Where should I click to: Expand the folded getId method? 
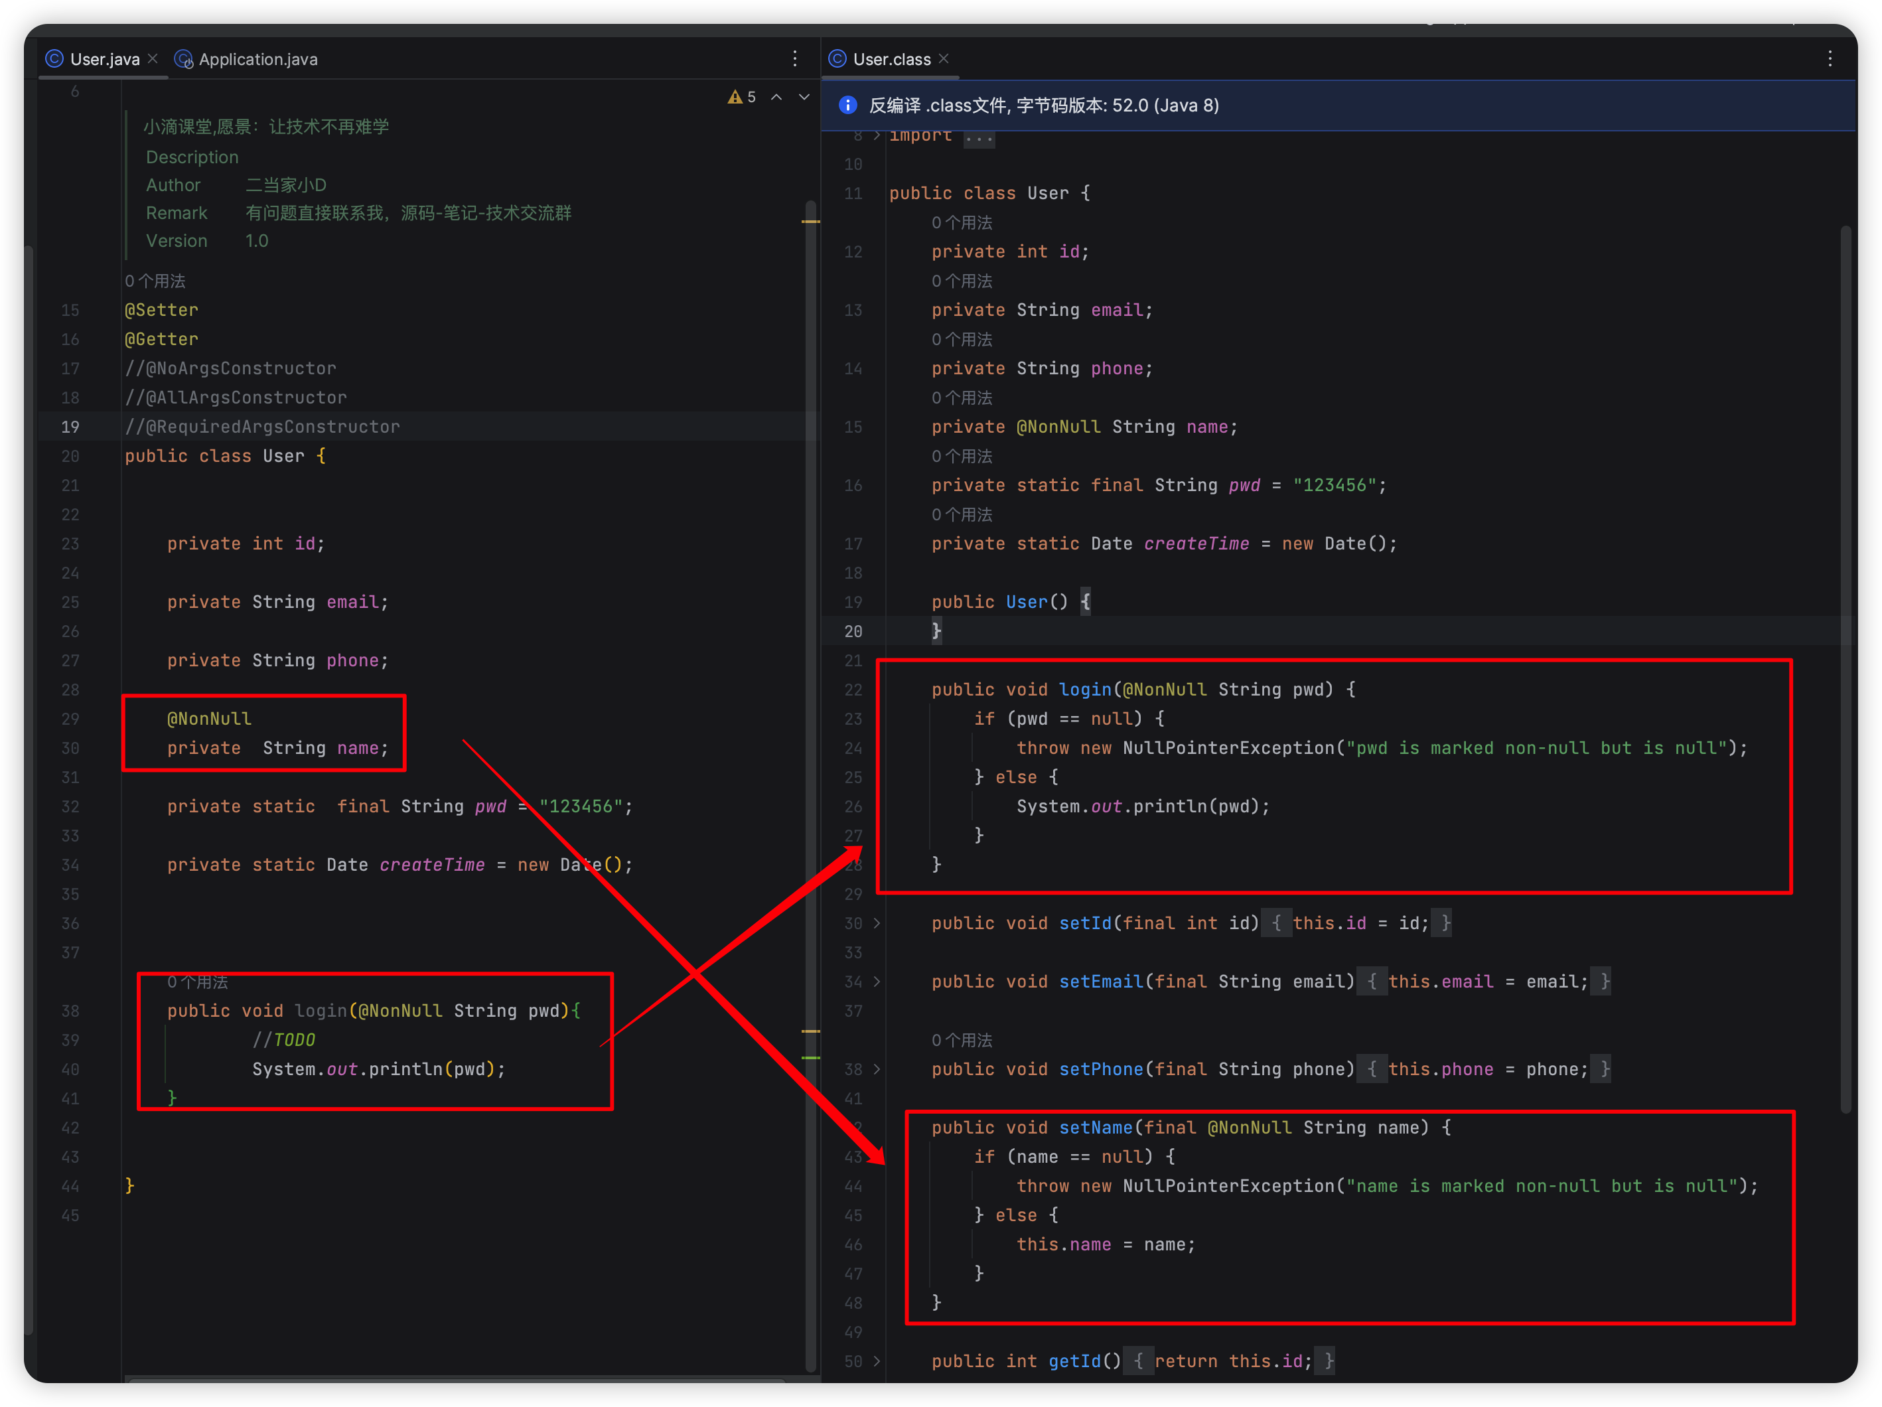click(x=877, y=1361)
